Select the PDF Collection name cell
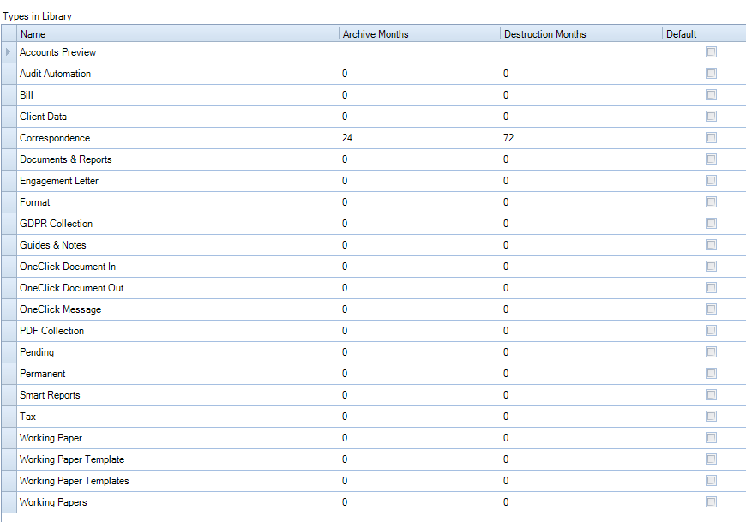The height and width of the screenshot is (522, 746). click(178, 330)
